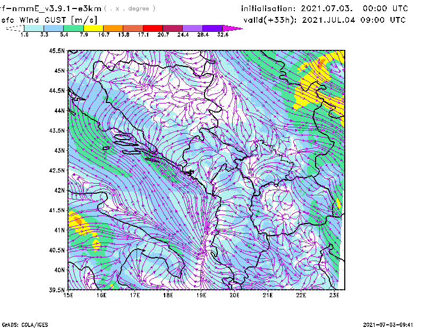The image size is (425, 328).
Task: Click the 15E longitude label
Action: pyautogui.click(x=68, y=295)
